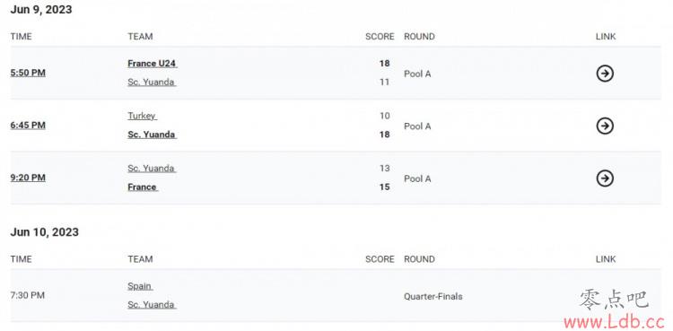Click the Jun 9, 2023 date heading
This screenshot has height=331, width=673.
click(x=41, y=10)
